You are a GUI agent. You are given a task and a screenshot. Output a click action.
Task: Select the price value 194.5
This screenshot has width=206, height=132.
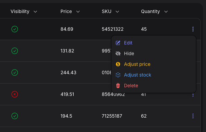[x=66, y=116]
